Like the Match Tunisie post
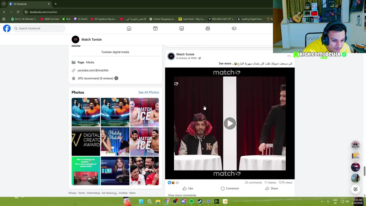This screenshot has width=366, height=206. [x=188, y=189]
